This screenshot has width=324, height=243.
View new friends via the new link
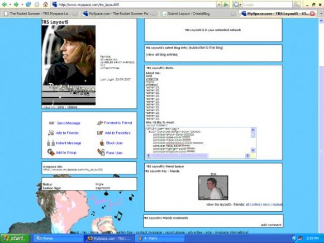(266, 204)
